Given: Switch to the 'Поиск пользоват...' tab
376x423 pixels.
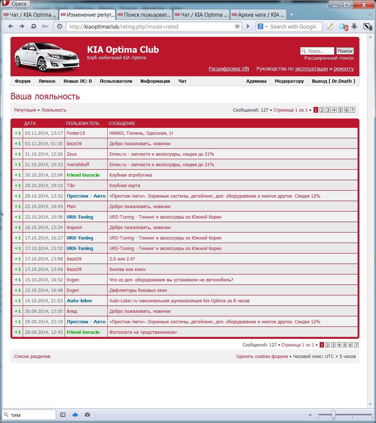Looking at the screenshot, I should [x=144, y=15].
